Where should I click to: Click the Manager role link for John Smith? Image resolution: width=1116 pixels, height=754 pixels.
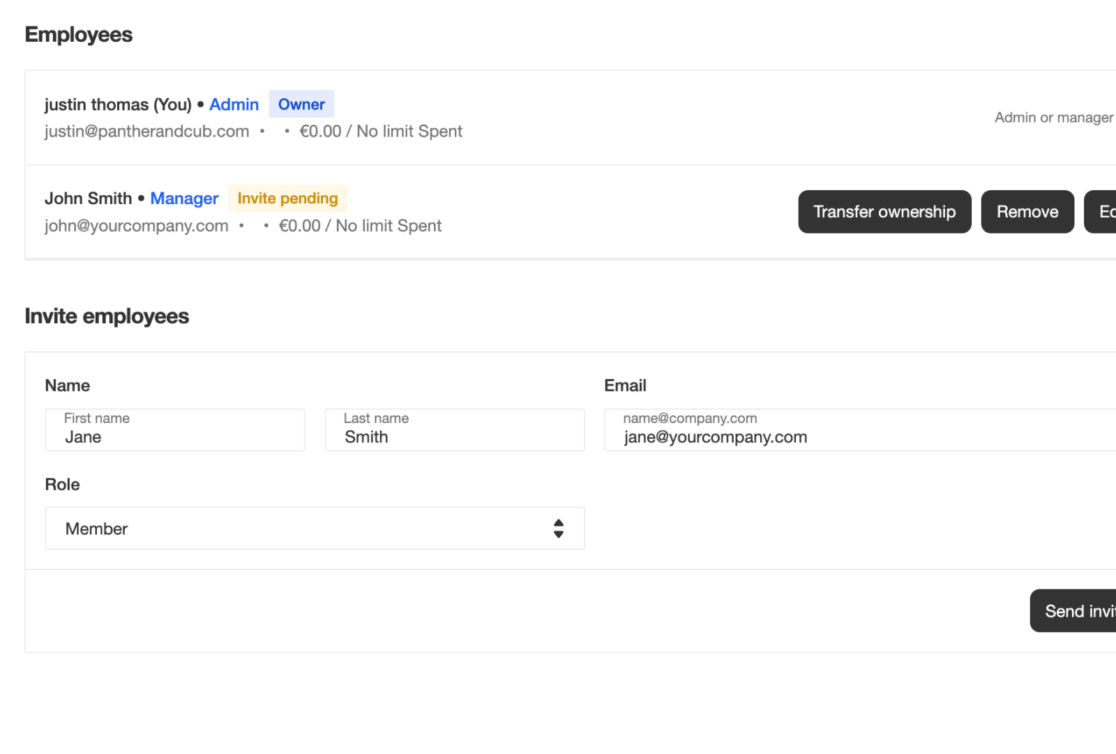pyautogui.click(x=184, y=199)
